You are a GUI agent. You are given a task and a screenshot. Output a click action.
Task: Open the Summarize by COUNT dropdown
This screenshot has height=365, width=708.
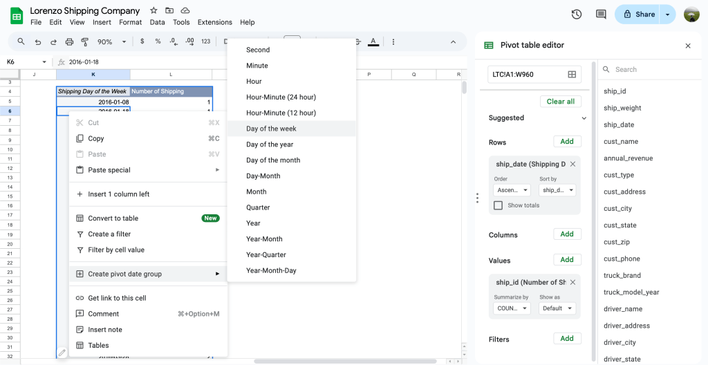point(512,308)
